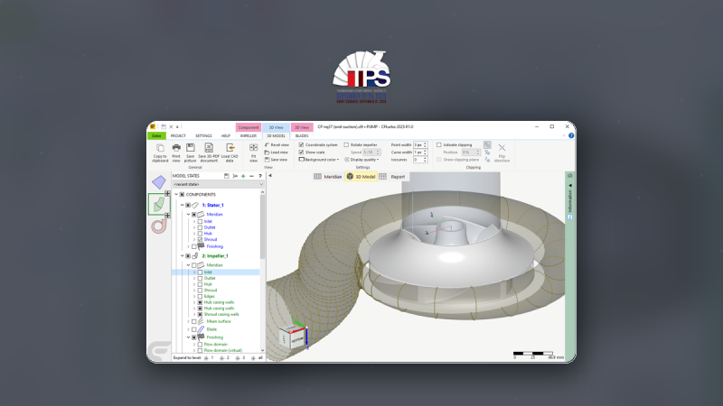The height and width of the screenshot is (406, 723).
Task: Click Flip direction in Clipping group
Action: click(502, 152)
